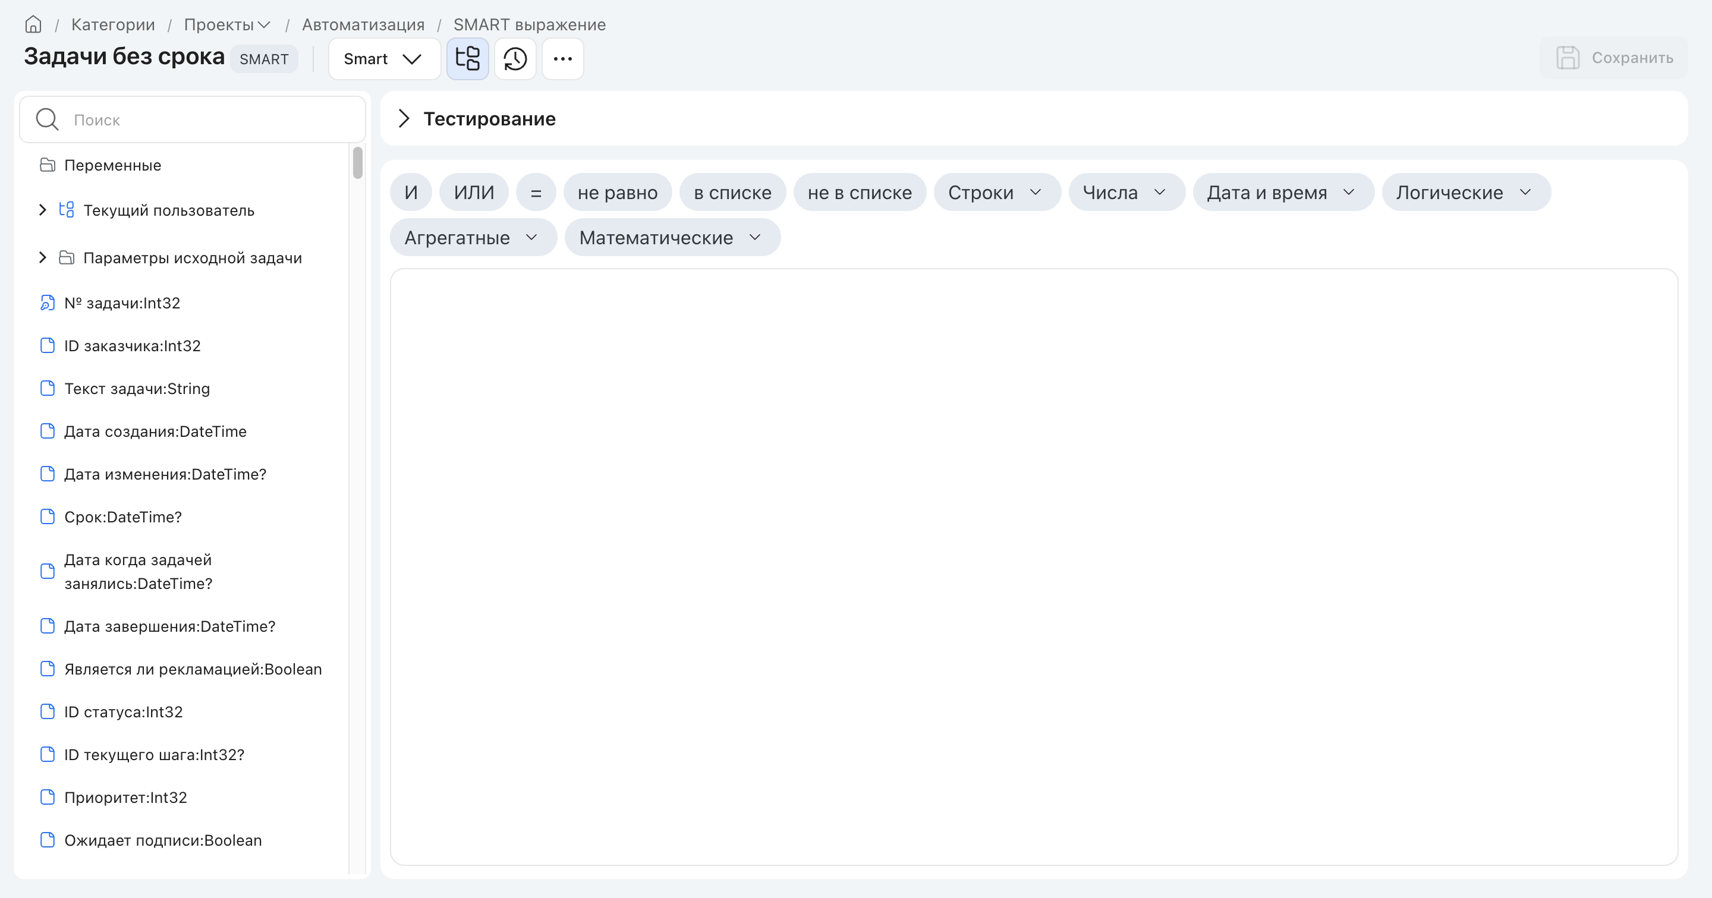Select Дата создания:DateTime variable

click(156, 431)
